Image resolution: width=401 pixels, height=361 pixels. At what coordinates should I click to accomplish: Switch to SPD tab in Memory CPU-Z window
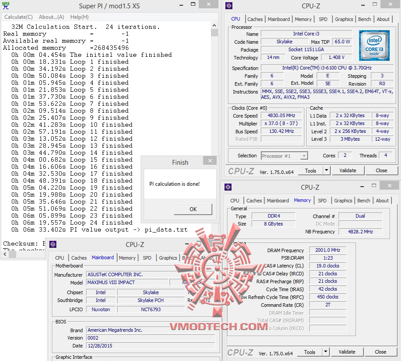[322, 201]
